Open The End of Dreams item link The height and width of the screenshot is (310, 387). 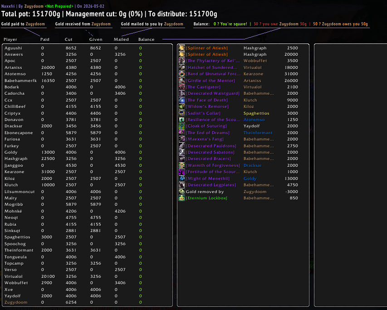point(208,133)
